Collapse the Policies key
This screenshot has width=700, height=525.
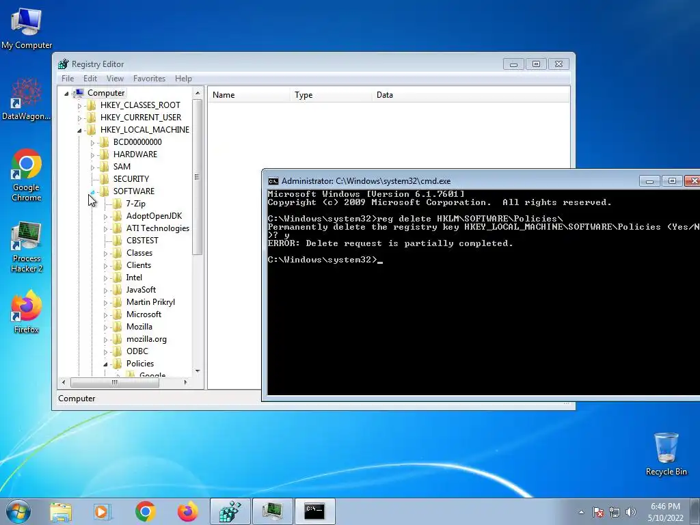(x=105, y=364)
